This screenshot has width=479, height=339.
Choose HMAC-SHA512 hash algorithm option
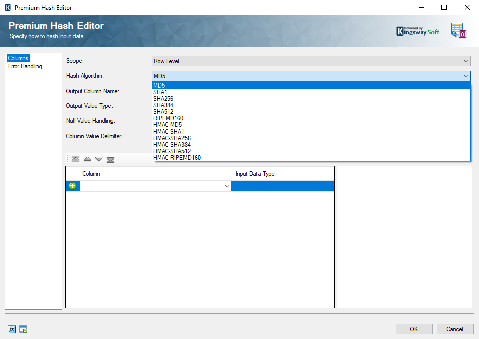[x=172, y=151]
